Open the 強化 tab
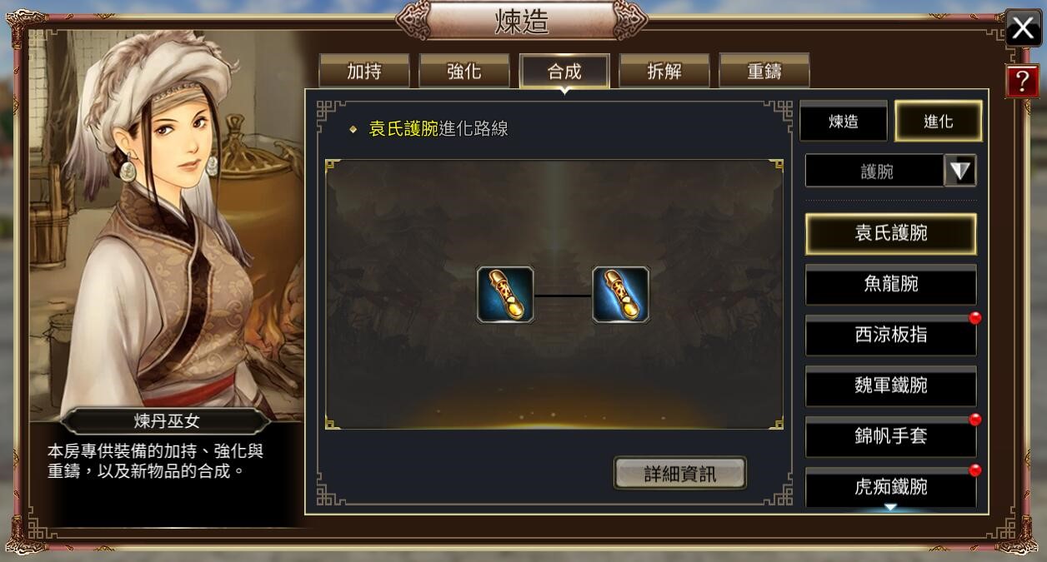This screenshot has width=1047, height=562. (x=464, y=72)
